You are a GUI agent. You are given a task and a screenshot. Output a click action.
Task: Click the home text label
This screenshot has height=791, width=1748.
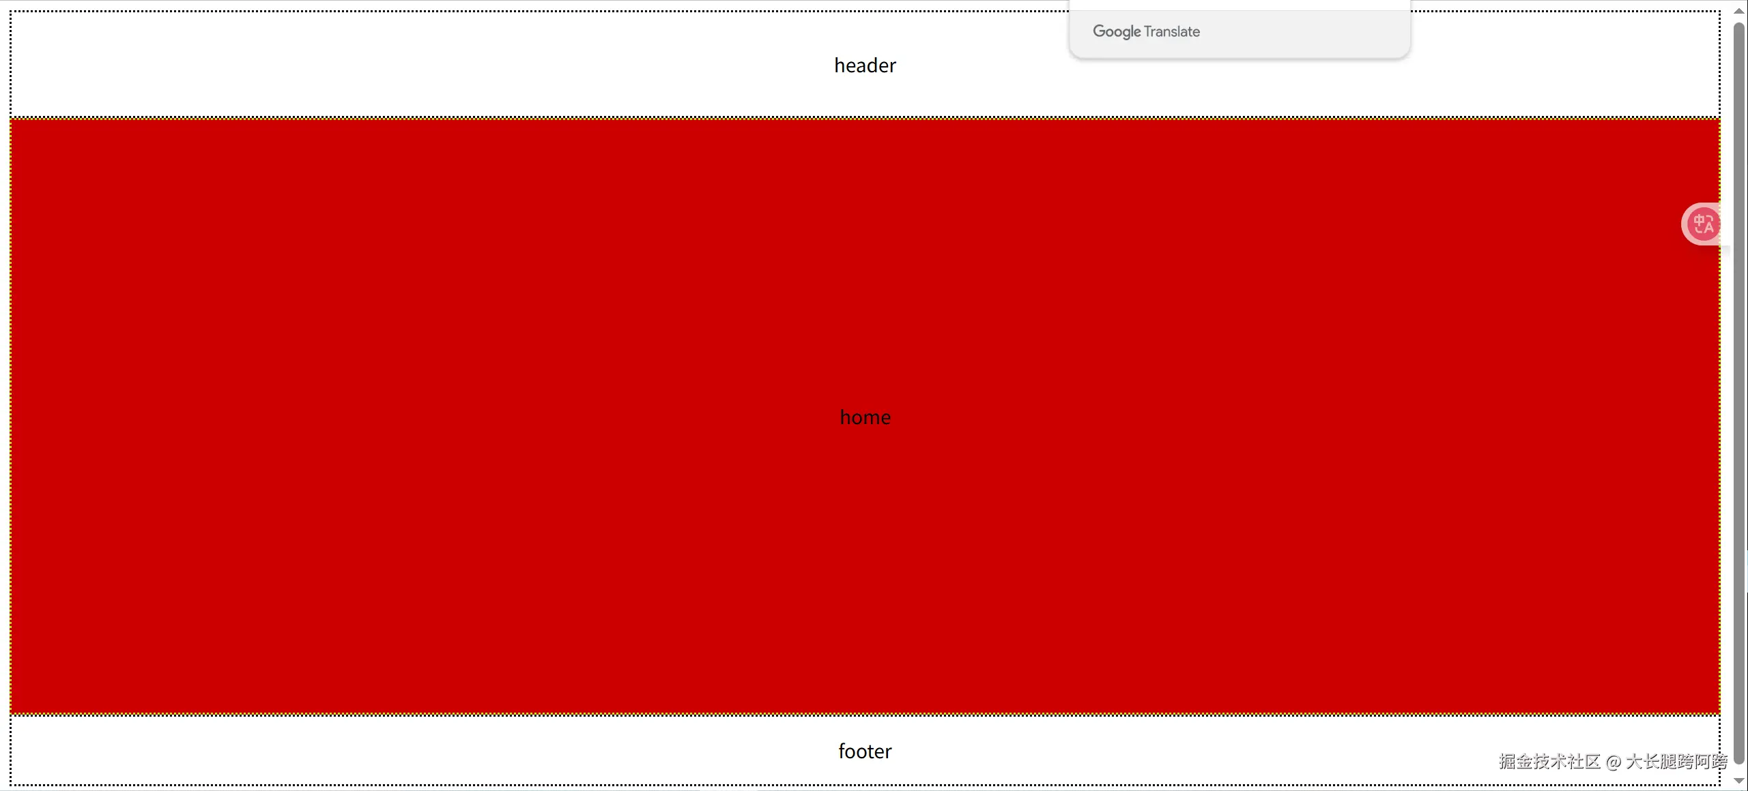(x=865, y=417)
